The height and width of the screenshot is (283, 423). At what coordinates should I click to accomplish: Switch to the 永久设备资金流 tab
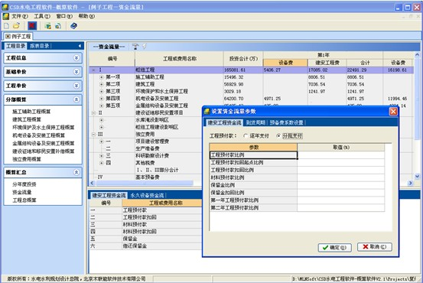[147, 195]
